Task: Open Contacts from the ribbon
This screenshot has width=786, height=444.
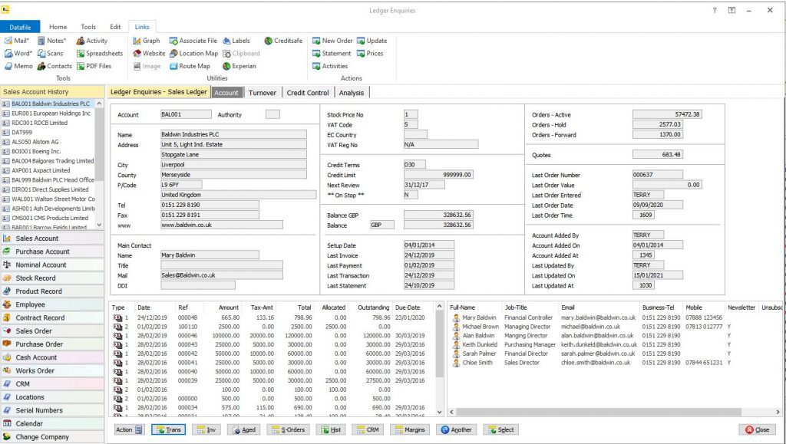Action: [x=54, y=66]
